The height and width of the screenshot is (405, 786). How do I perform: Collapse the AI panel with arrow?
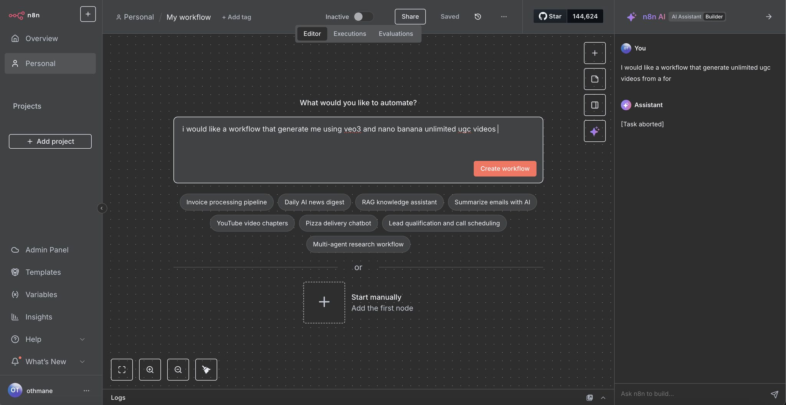[x=768, y=16]
